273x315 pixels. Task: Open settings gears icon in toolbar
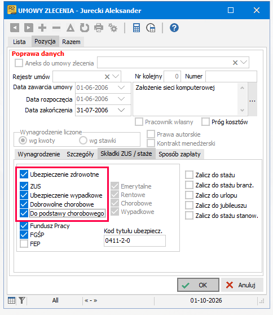pos(113,28)
